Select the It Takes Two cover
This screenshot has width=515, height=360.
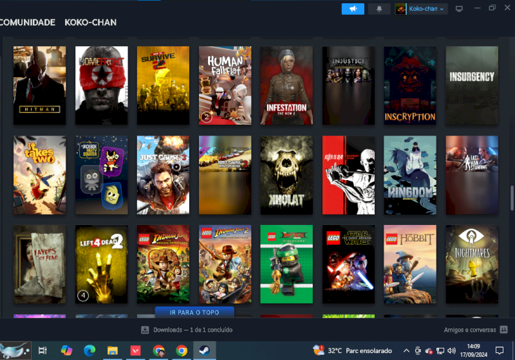39,175
